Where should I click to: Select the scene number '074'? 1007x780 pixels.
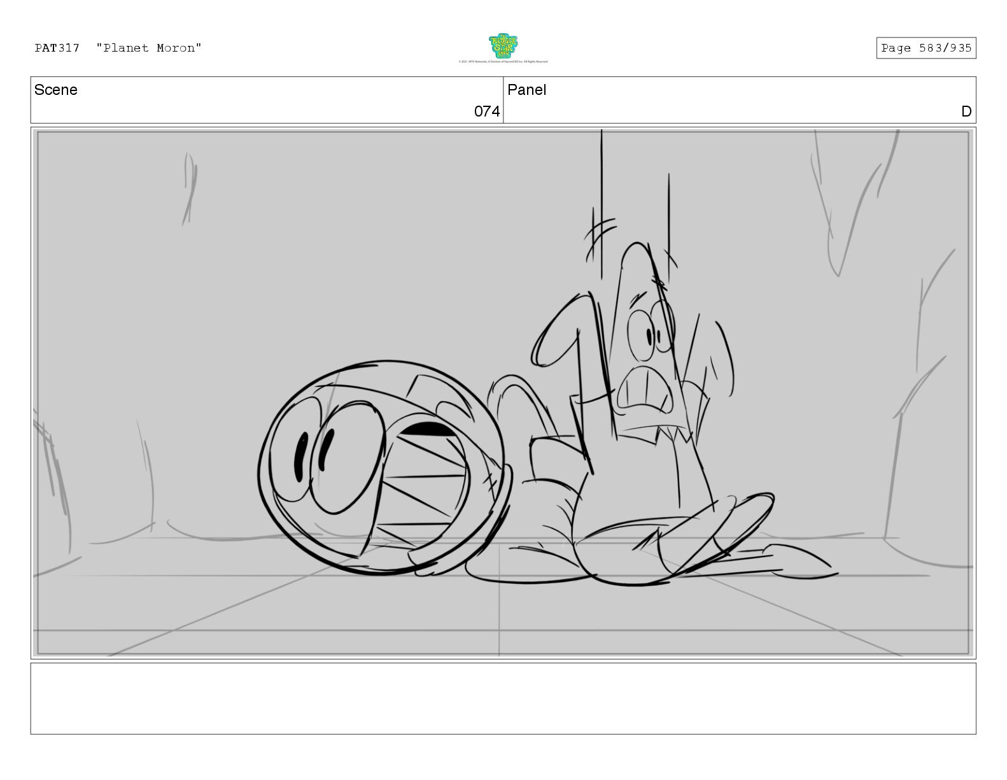[487, 111]
